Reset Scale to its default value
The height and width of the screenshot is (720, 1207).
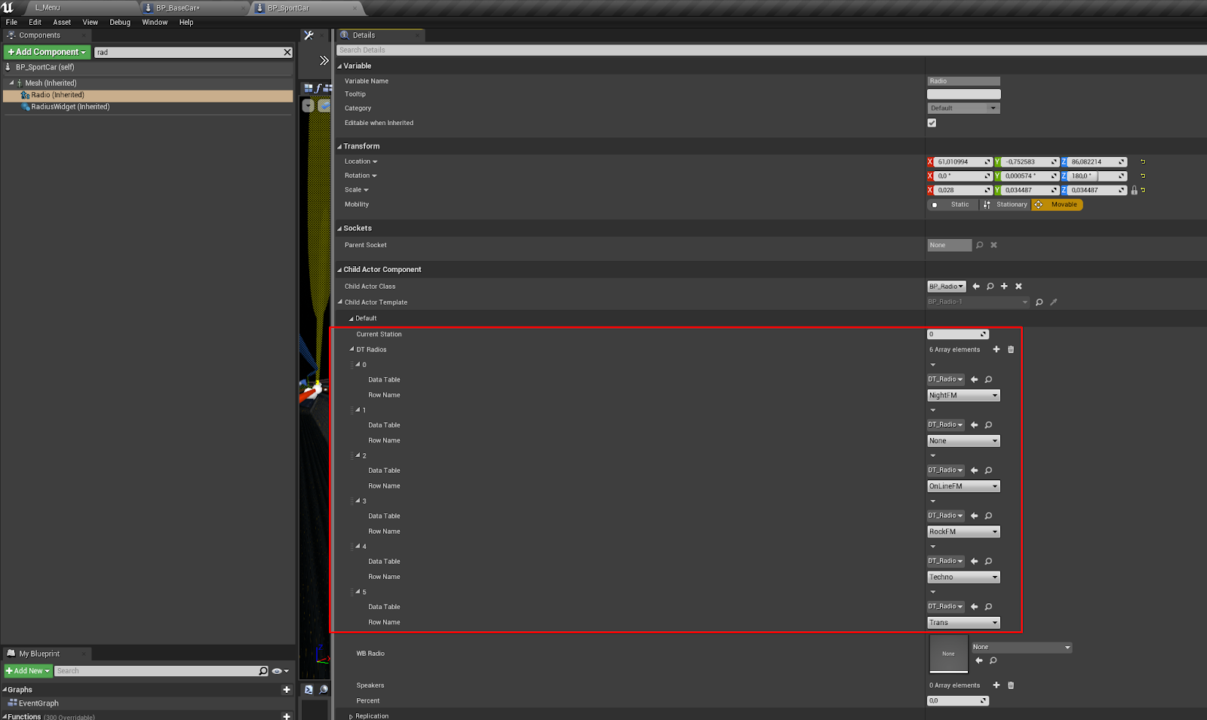pyautogui.click(x=1143, y=190)
